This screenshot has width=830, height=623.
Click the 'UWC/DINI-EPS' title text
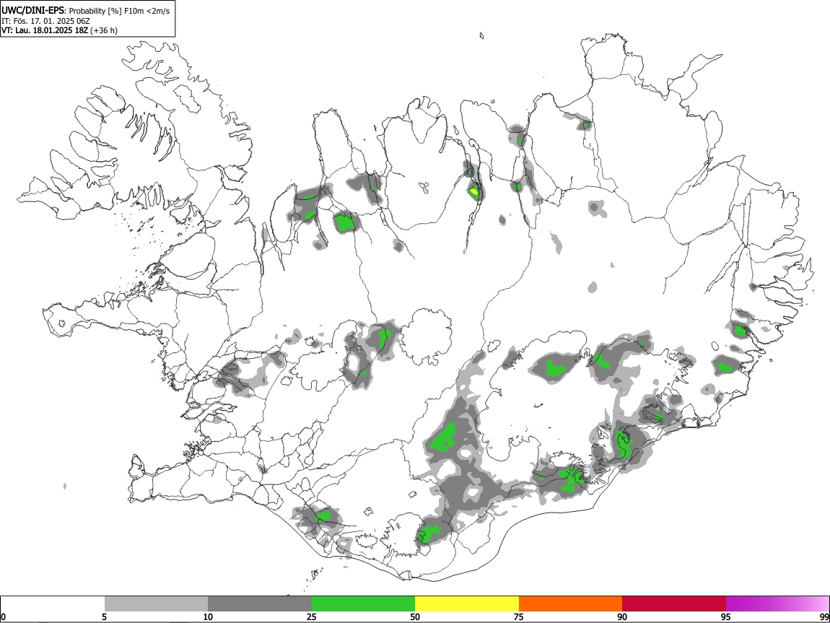[x=32, y=11]
